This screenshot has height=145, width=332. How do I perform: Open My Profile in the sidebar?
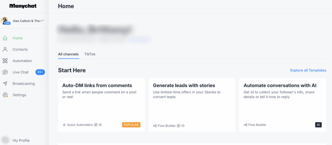pyautogui.click(x=21, y=140)
